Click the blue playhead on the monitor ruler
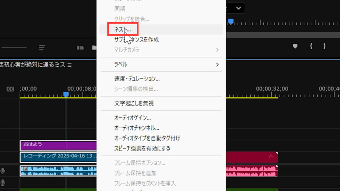This screenshot has height=191, width=340. coord(231,22)
